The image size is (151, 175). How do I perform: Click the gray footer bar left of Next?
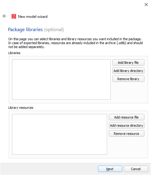(x=49, y=169)
